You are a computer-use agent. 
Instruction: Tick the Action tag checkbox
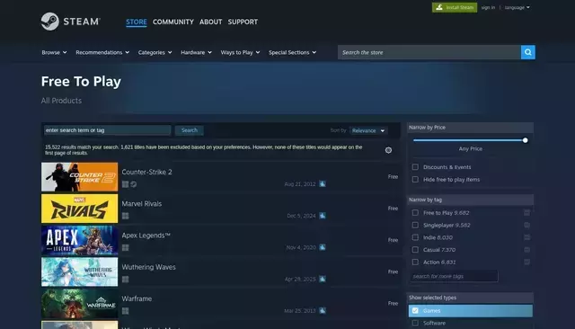pyautogui.click(x=415, y=262)
